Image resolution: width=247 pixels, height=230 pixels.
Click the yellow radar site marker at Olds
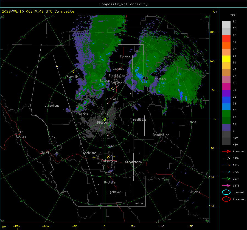(105, 119)
